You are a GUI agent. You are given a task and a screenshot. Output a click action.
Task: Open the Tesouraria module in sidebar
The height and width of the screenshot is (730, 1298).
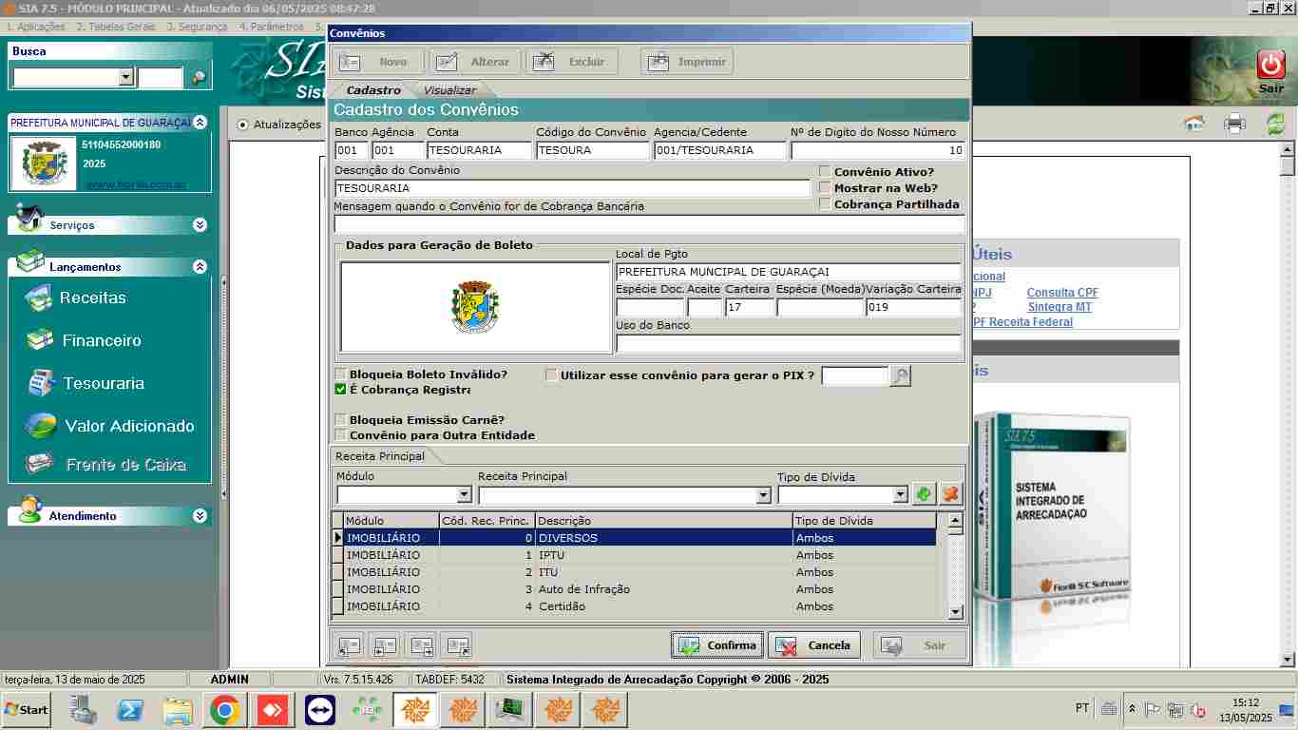[x=104, y=383]
